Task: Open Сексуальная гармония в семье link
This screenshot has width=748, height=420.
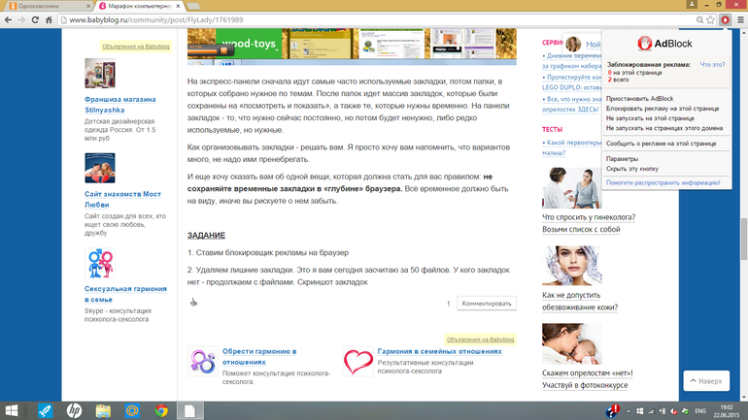Action: 125,294
